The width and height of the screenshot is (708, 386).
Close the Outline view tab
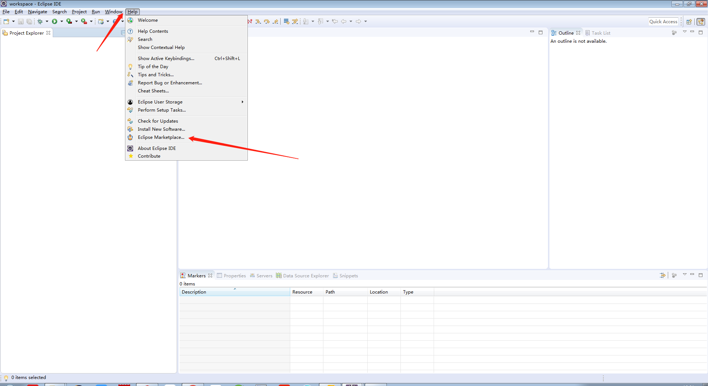(x=578, y=33)
